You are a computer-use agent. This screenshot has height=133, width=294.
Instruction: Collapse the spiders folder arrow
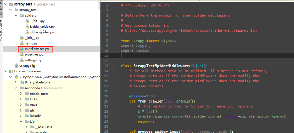(16, 15)
